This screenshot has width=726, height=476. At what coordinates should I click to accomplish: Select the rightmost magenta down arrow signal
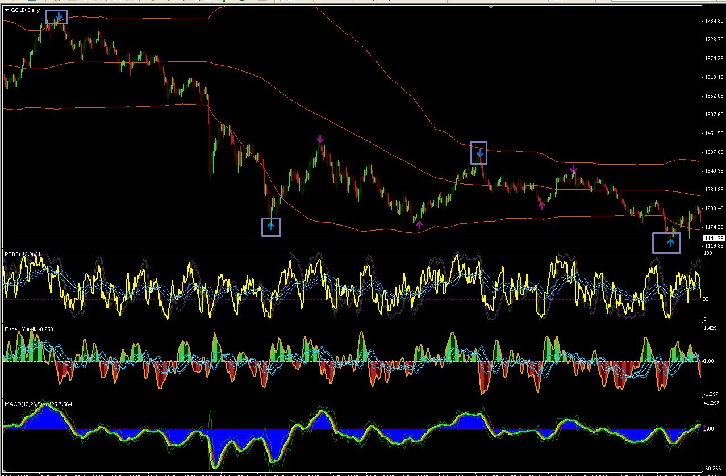[x=574, y=169]
